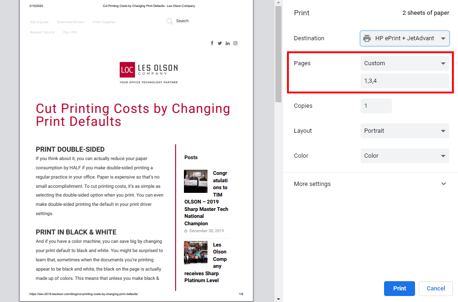The width and height of the screenshot is (458, 302).
Task: Open the Layout Portrait dropdown
Action: pyautogui.click(x=404, y=131)
